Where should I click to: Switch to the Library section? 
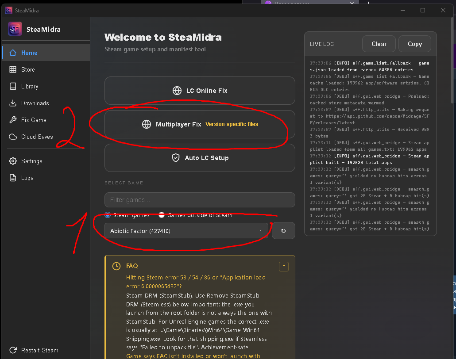pos(46,86)
